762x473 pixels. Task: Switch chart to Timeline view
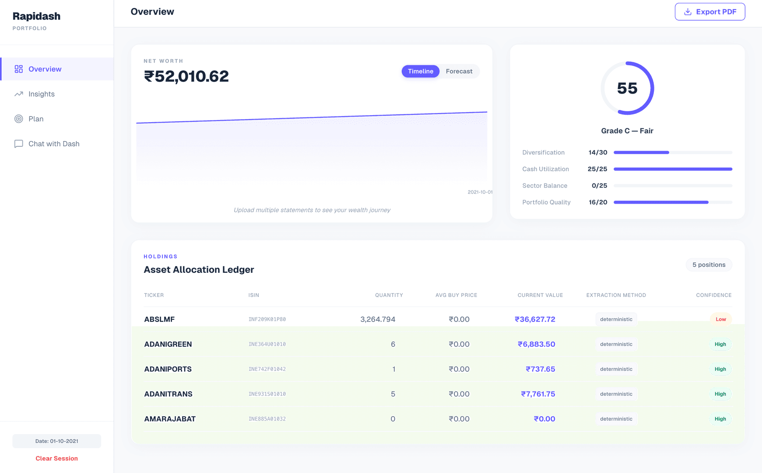click(x=420, y=71)
